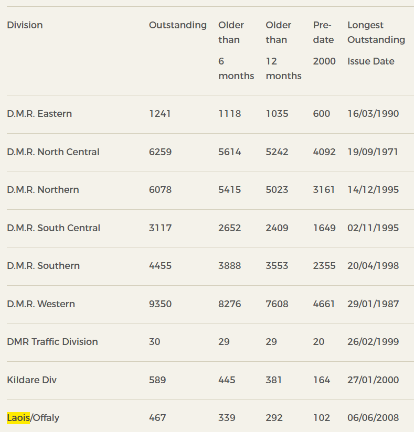
Task: Select the 27/01/2000 date cell
Action: (373, 380)
